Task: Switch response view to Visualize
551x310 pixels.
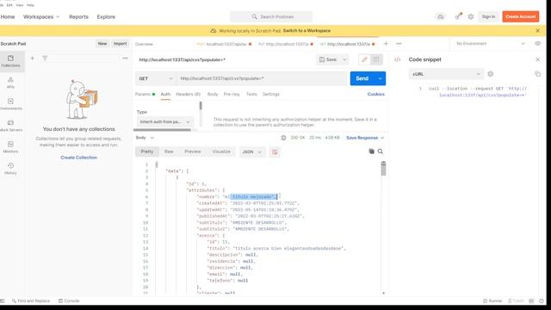Action: tap(221, 152)
